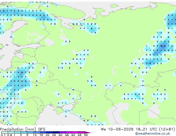Screen dimensions: 176x136
Task: Pick the 10 to 15 mm legend swatch
Action: click(x=37, y=132)
